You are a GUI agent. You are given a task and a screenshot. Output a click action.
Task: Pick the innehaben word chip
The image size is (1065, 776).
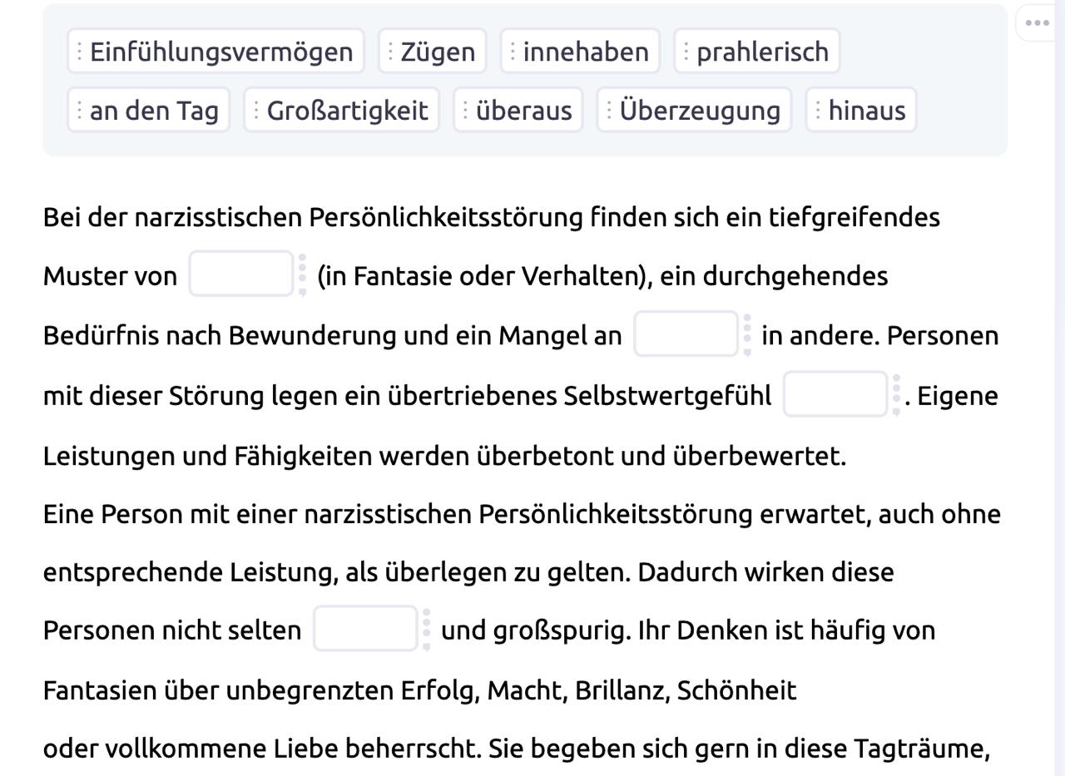580,52
